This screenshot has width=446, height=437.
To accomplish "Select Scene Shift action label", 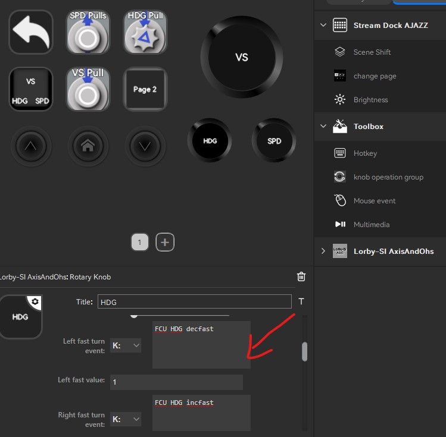I will (372, 52).
